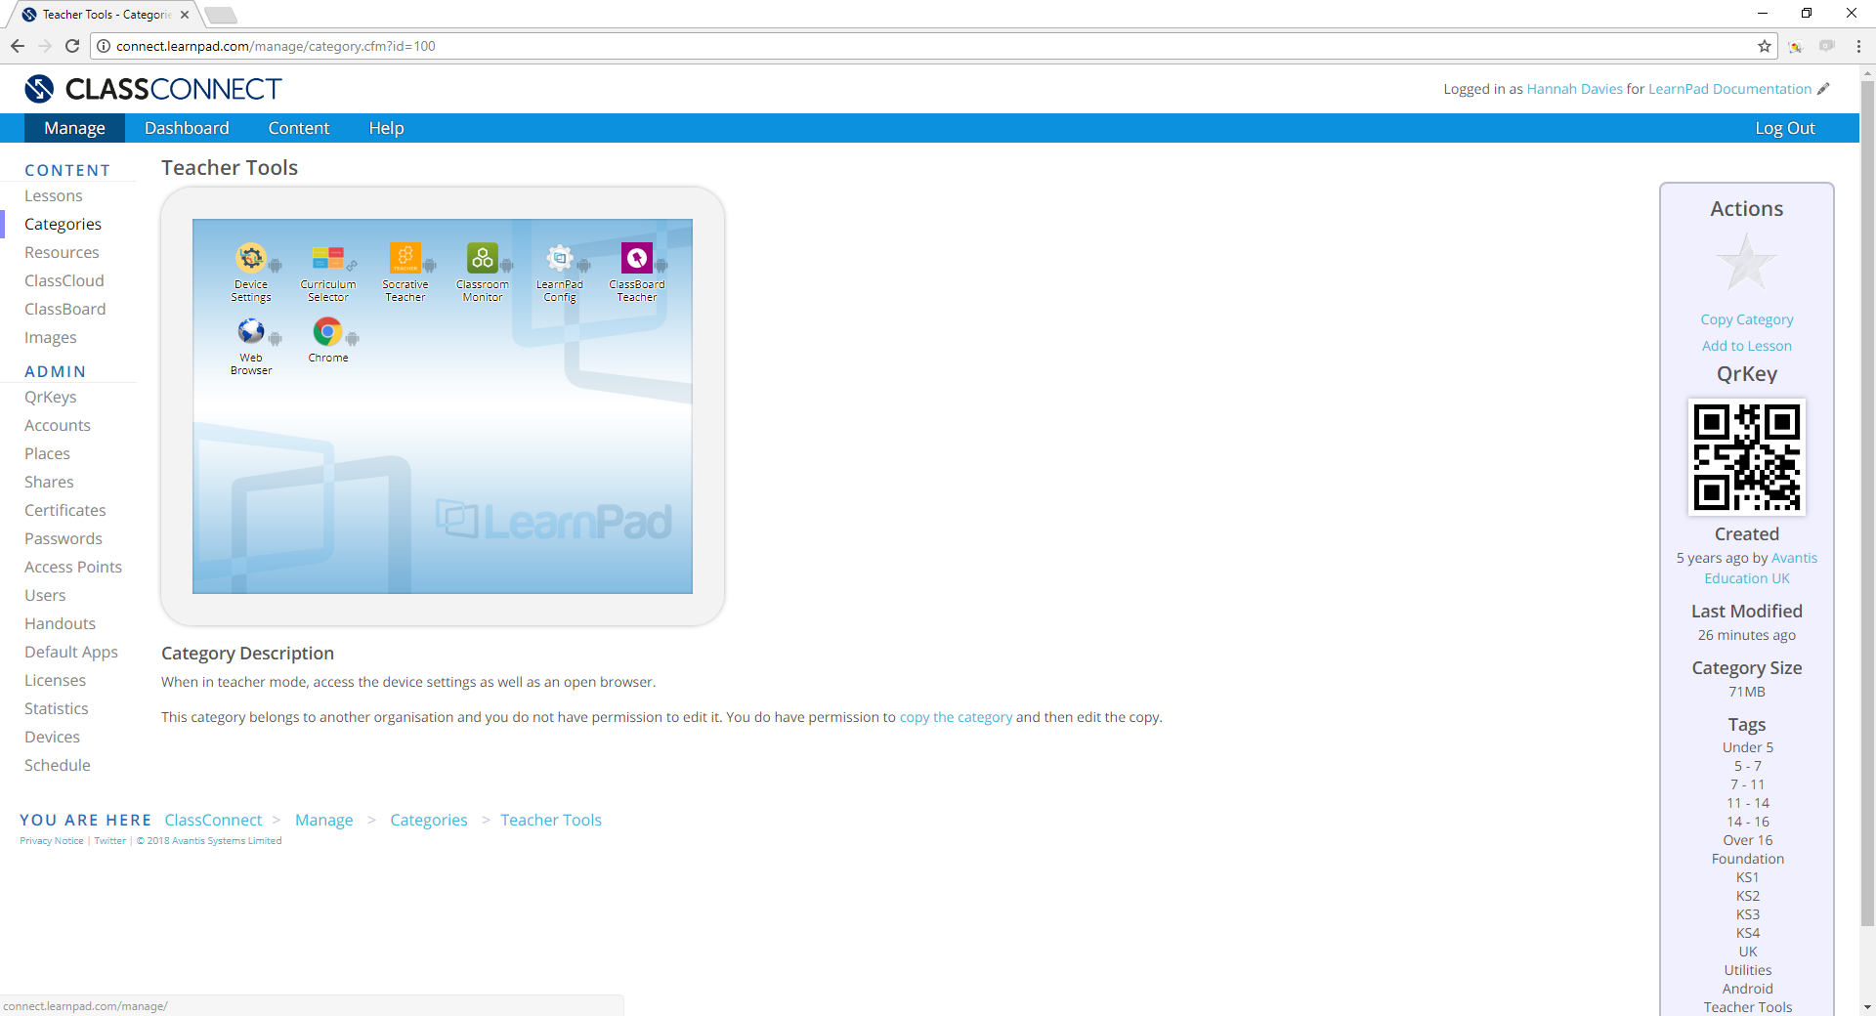Screen dimensions: 1876x1016
Task: Go to Users admin page
Action: pyautogui.click(x=45, y=596)
